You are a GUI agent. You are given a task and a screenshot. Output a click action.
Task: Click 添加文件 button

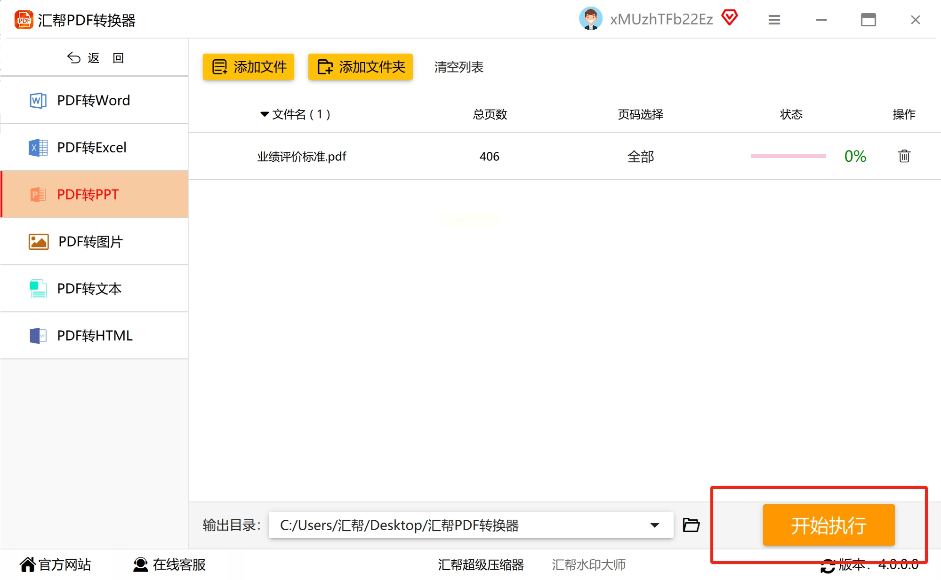[x=249, y=67]
